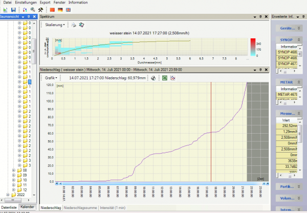Open the Einstellungen menu

tap(26, 3)
